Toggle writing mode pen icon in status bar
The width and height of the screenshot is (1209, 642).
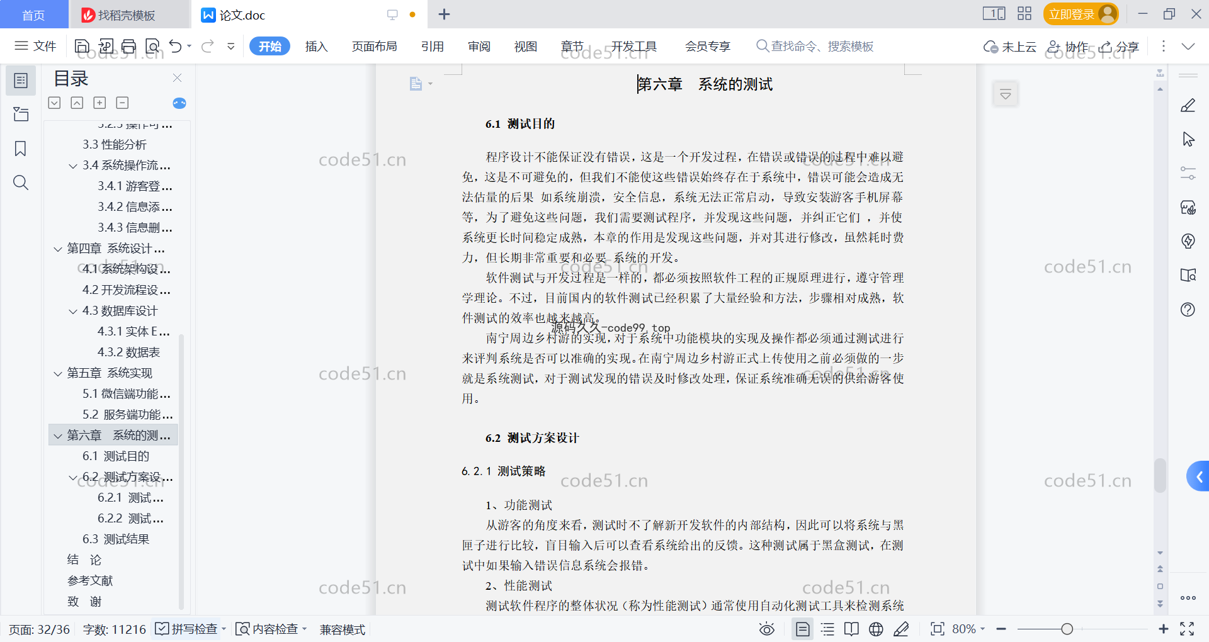901,629
